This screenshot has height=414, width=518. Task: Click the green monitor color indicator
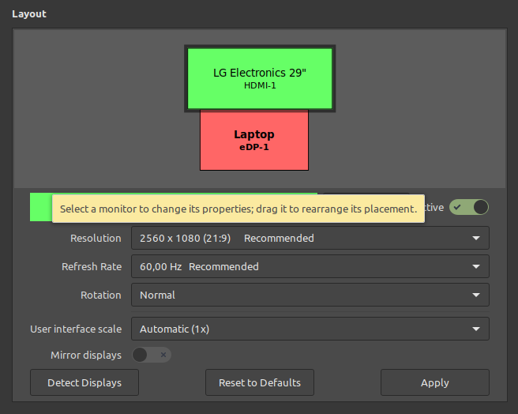pos(38,209)
